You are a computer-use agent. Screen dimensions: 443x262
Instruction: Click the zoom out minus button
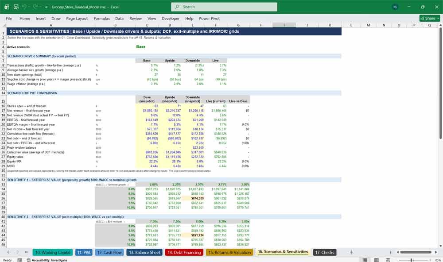pyautogui.click(x=396, y=260)
